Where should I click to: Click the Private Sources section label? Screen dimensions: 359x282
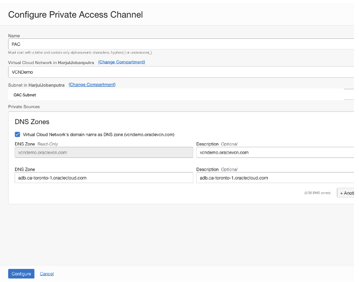click(24, 107)
